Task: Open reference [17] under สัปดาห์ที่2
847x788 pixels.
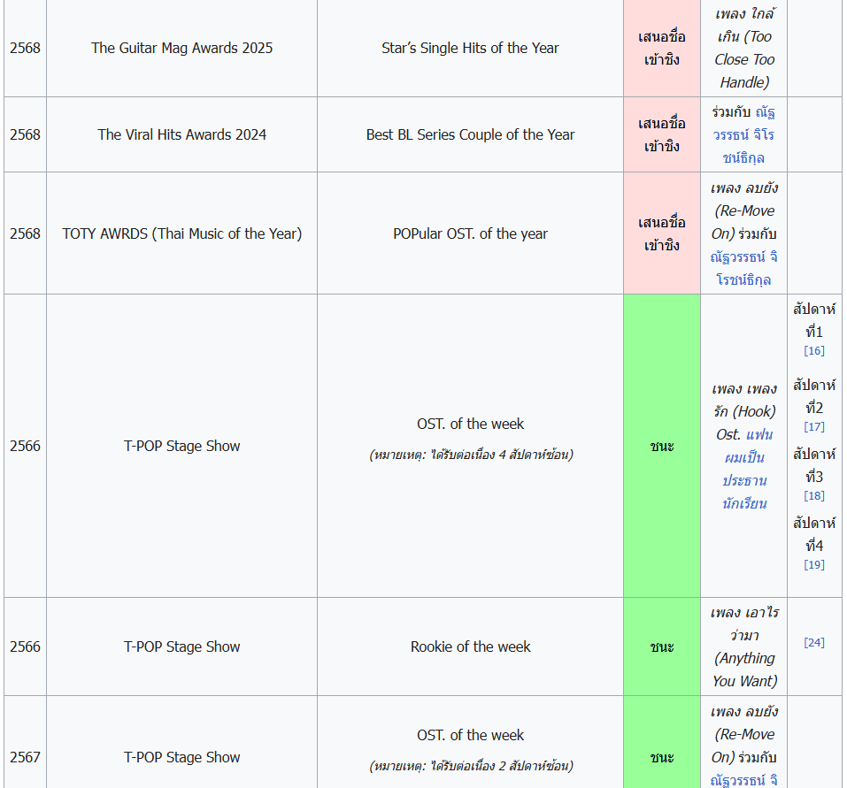Action: pyautogui.click(x=814, y=427)
